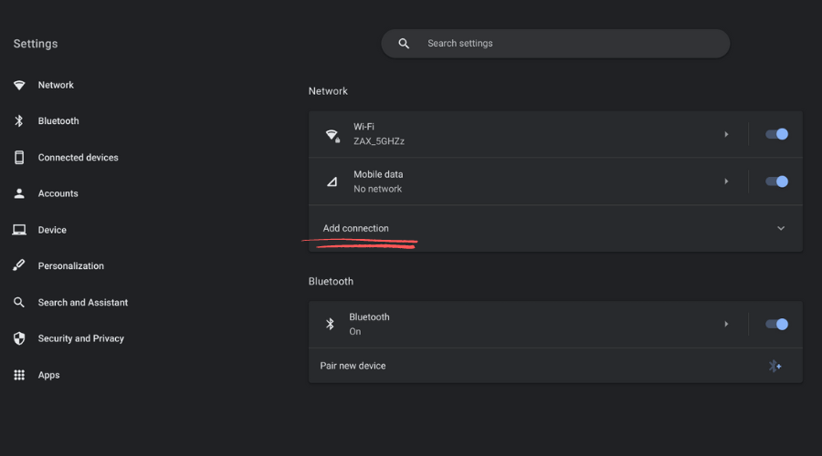Go to Connected devices settings
The width and height of the screenshot is (822, 456).
pyautogui.click(x=79, y=157)
